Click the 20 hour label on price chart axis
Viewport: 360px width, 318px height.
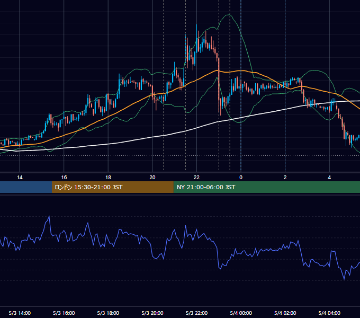tap(152, 178)
